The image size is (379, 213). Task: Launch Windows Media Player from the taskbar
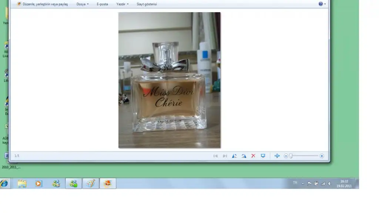pos(38,183)
